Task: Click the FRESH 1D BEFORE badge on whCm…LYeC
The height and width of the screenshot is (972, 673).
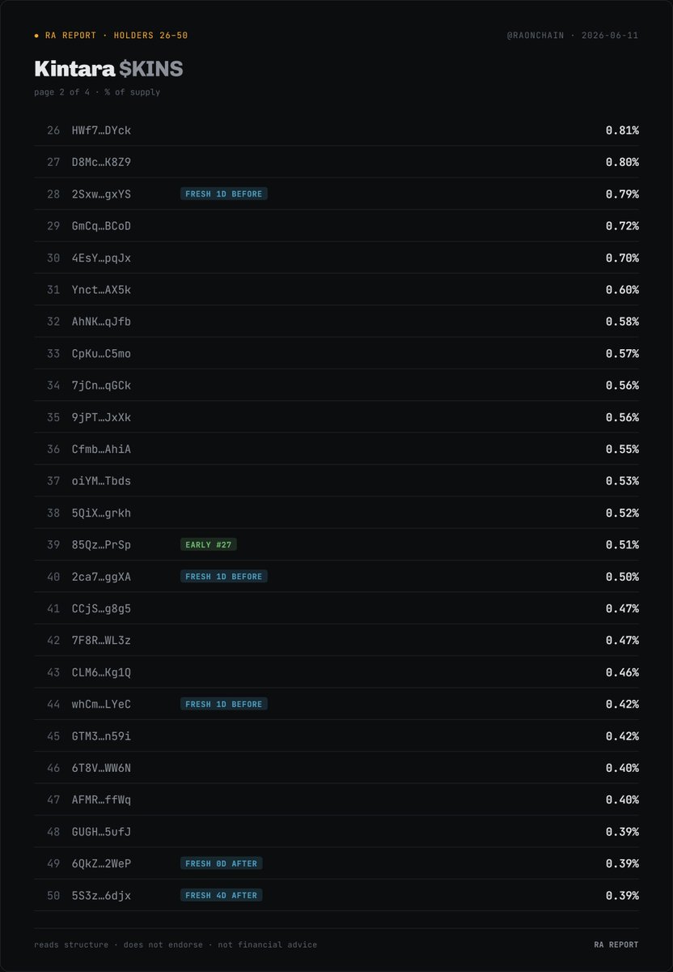Action: coord(224,705)
